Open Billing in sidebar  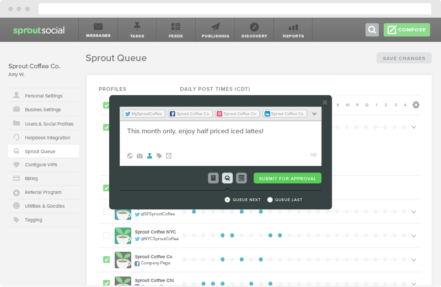pyautogui.click(x=44, y=178)
